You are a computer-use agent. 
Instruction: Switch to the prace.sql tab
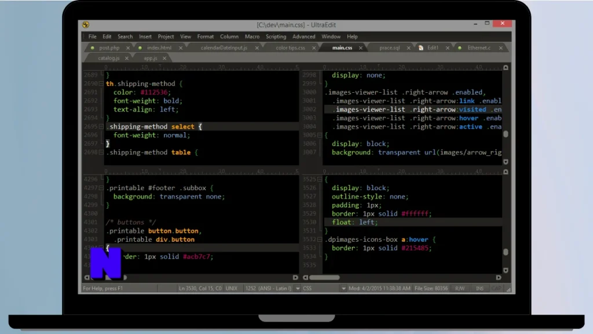click(390, 48)
